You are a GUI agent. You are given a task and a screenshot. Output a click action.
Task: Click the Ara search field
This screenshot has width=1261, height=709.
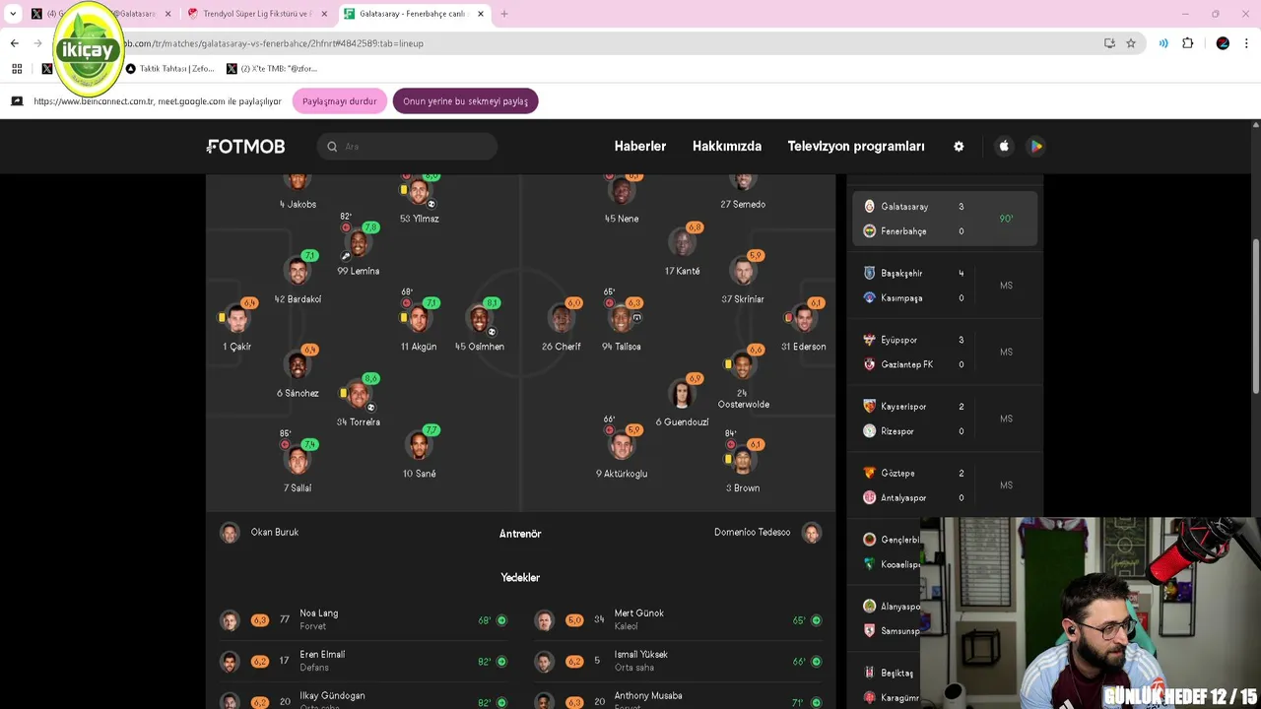click(407, 146)
